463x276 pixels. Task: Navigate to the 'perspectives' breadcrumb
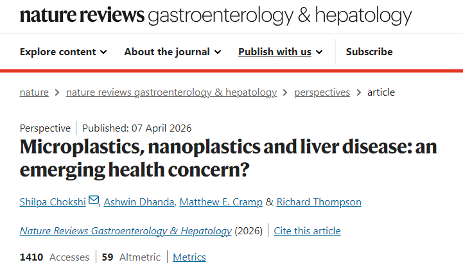point(322,92)
